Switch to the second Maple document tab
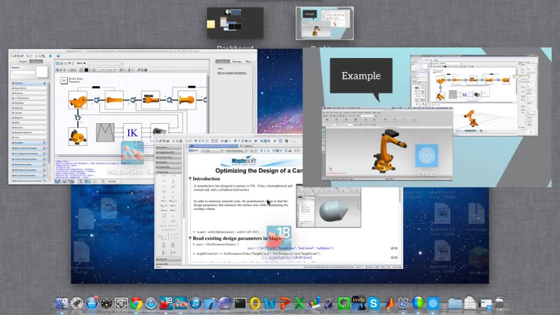 pyautogui.click(x=247, y=146)
